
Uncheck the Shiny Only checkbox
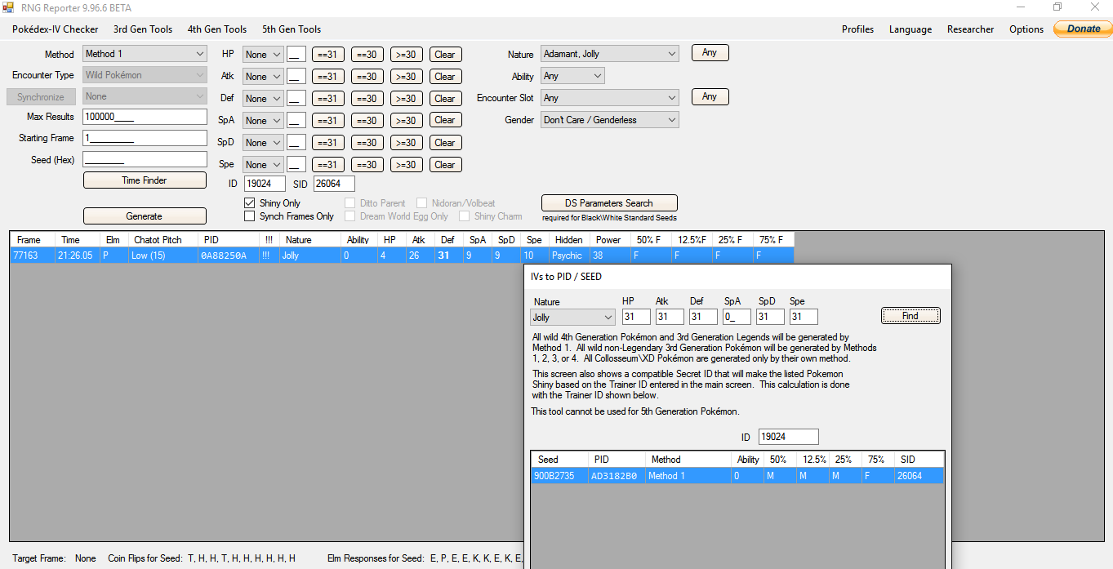[250, 202]
